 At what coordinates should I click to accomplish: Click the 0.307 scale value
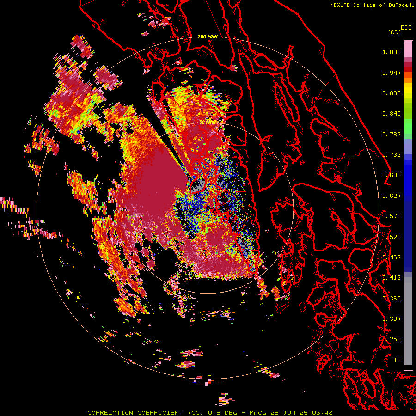point(392,318)
